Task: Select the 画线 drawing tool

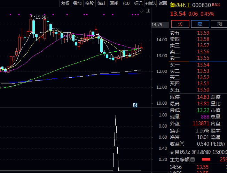Action: [x=114, y=3]
